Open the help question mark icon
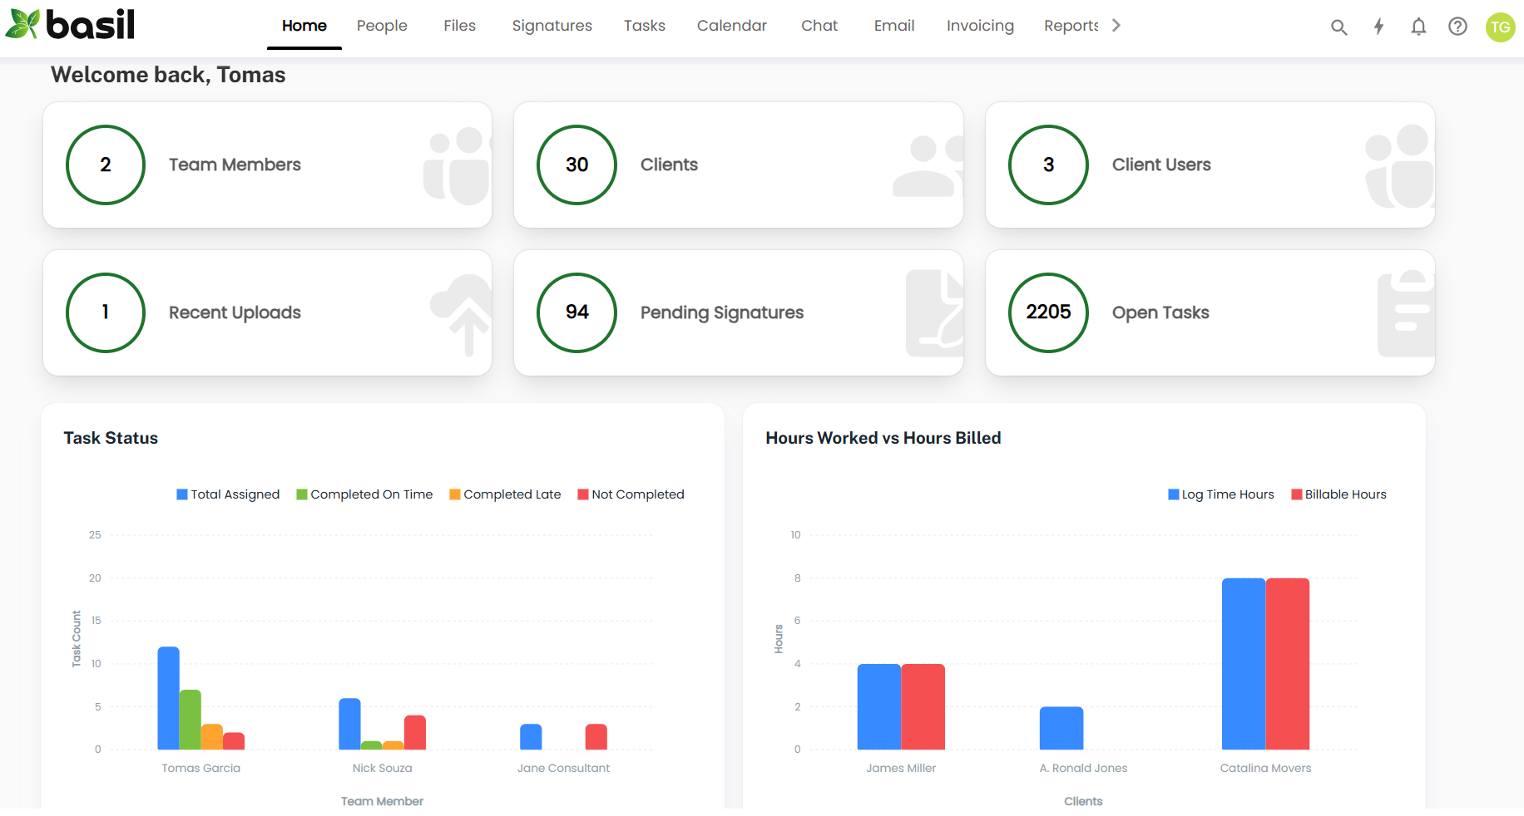 tap(1457, 27)
